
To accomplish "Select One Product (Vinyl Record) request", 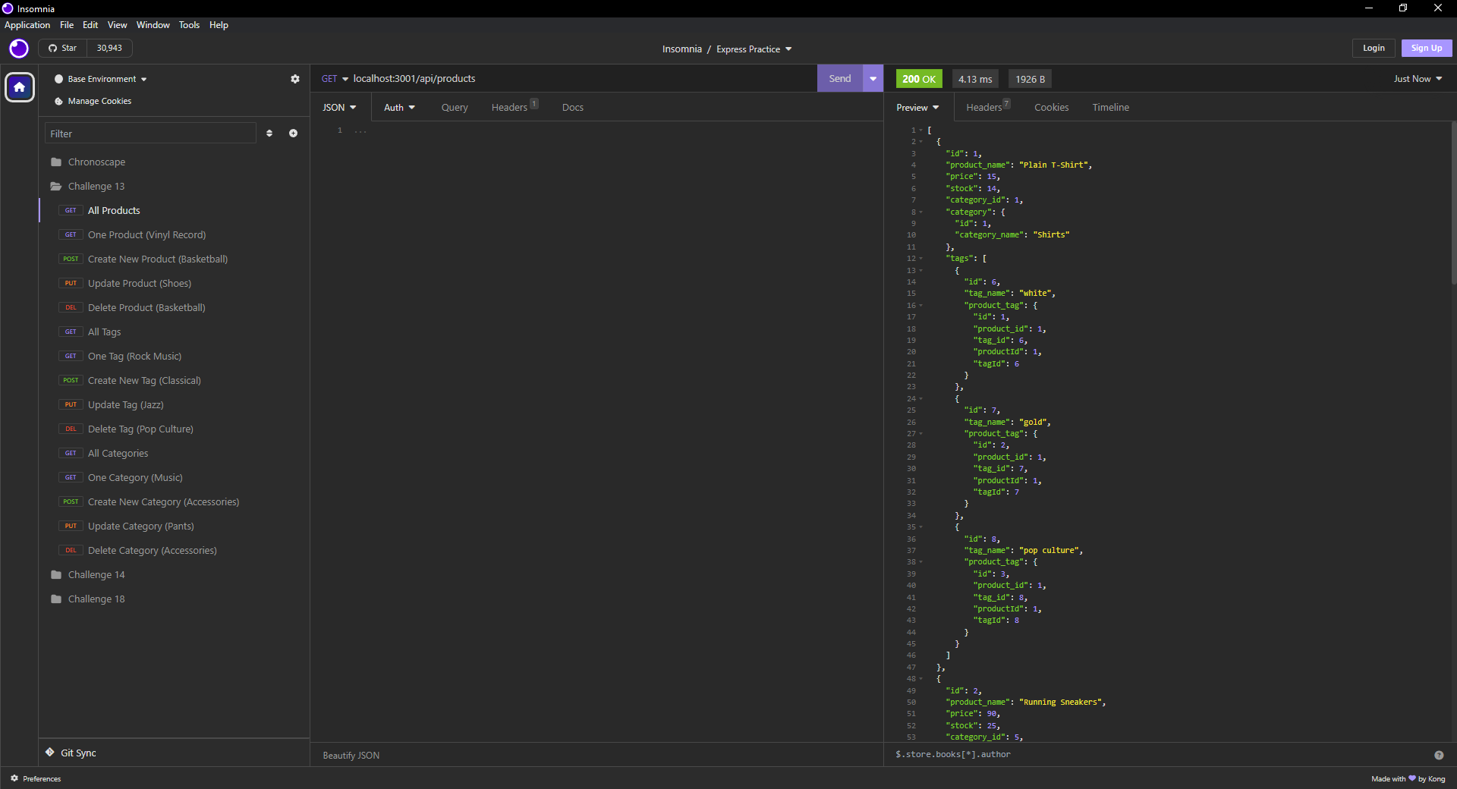I will [174, 235].
